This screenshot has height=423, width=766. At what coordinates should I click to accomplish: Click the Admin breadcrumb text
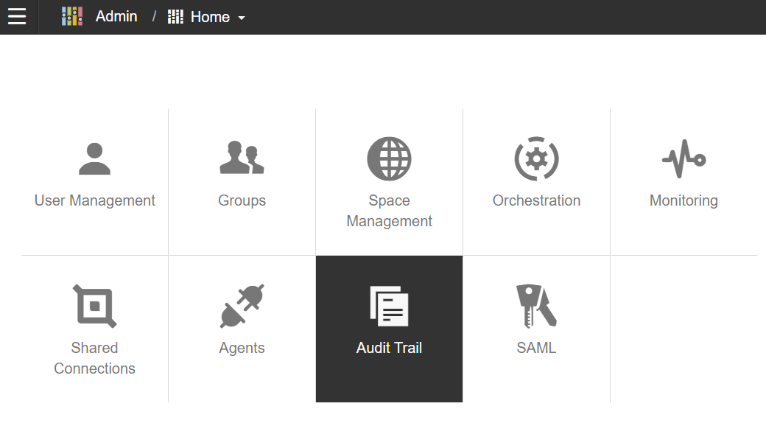coord(116,16)
